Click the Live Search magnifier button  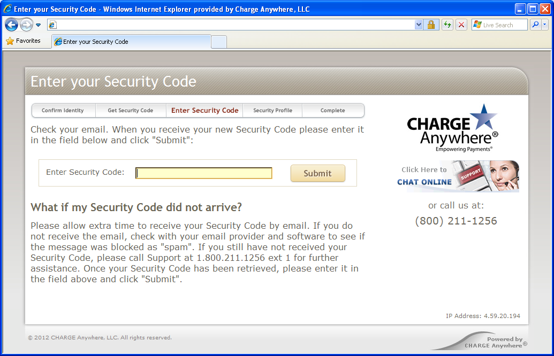click(x=535, y=25)
